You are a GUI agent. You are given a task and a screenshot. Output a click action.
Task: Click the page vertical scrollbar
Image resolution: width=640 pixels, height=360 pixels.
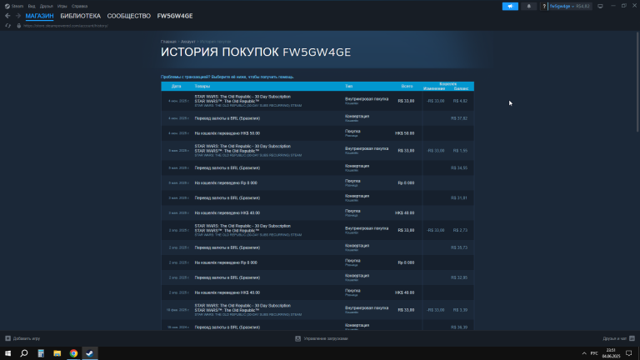coord(637,82)
